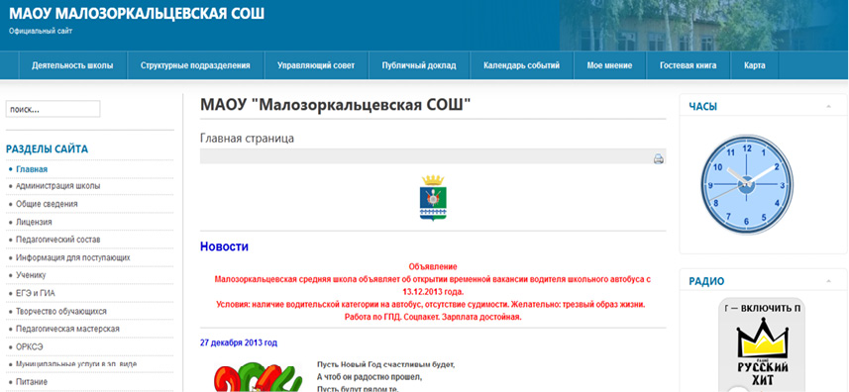Click the РАЗДЕЛЫ САЙТА heading
Screen dimensions: 849x392
coord(47,149)
